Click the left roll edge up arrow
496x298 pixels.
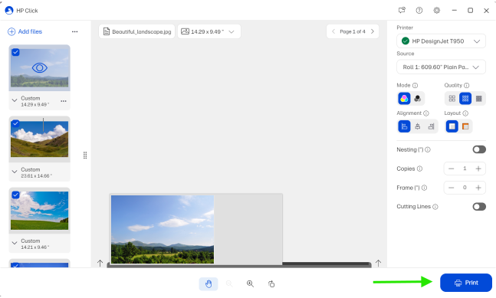[x=100, y=263]
